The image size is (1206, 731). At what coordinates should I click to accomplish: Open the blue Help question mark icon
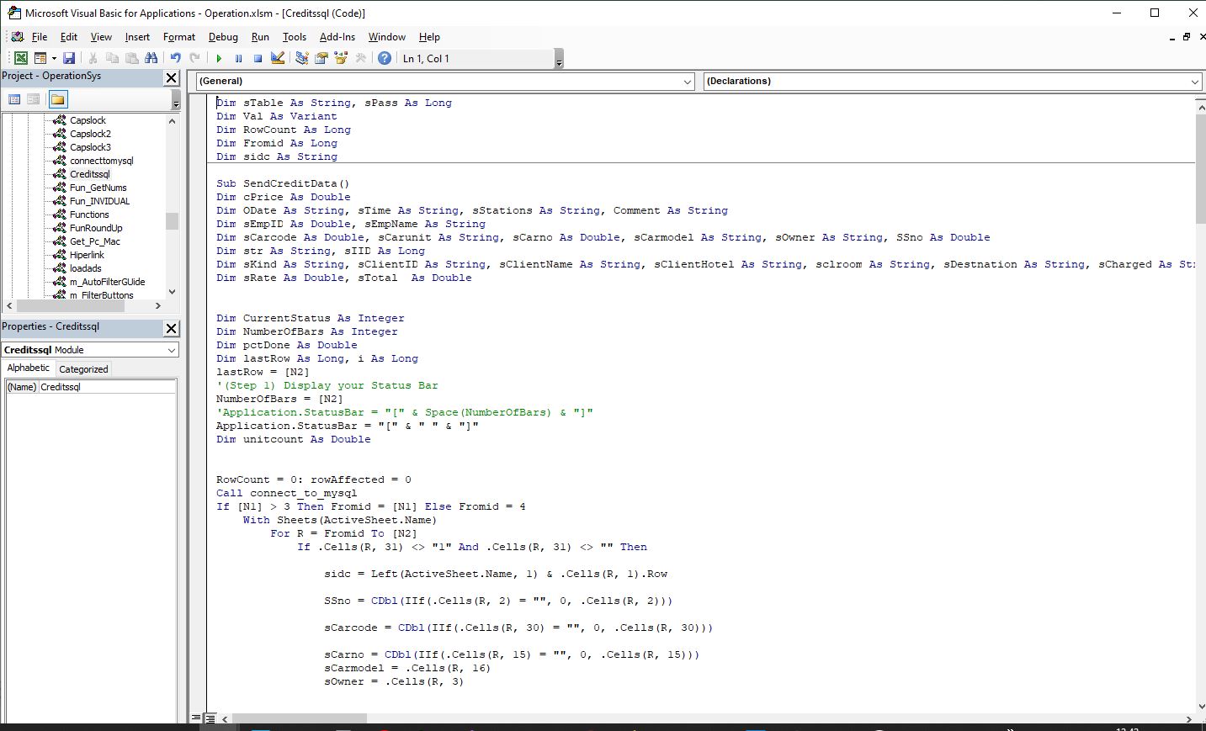pyautogui.click(x=385, y=58)
